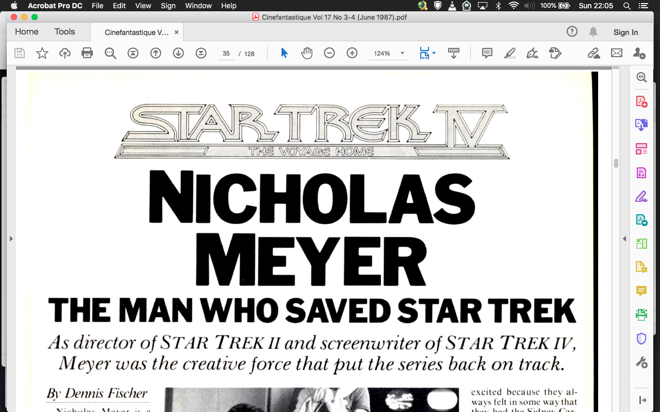
Task: Share a link to the file
Action: click(x=593, y=53)
